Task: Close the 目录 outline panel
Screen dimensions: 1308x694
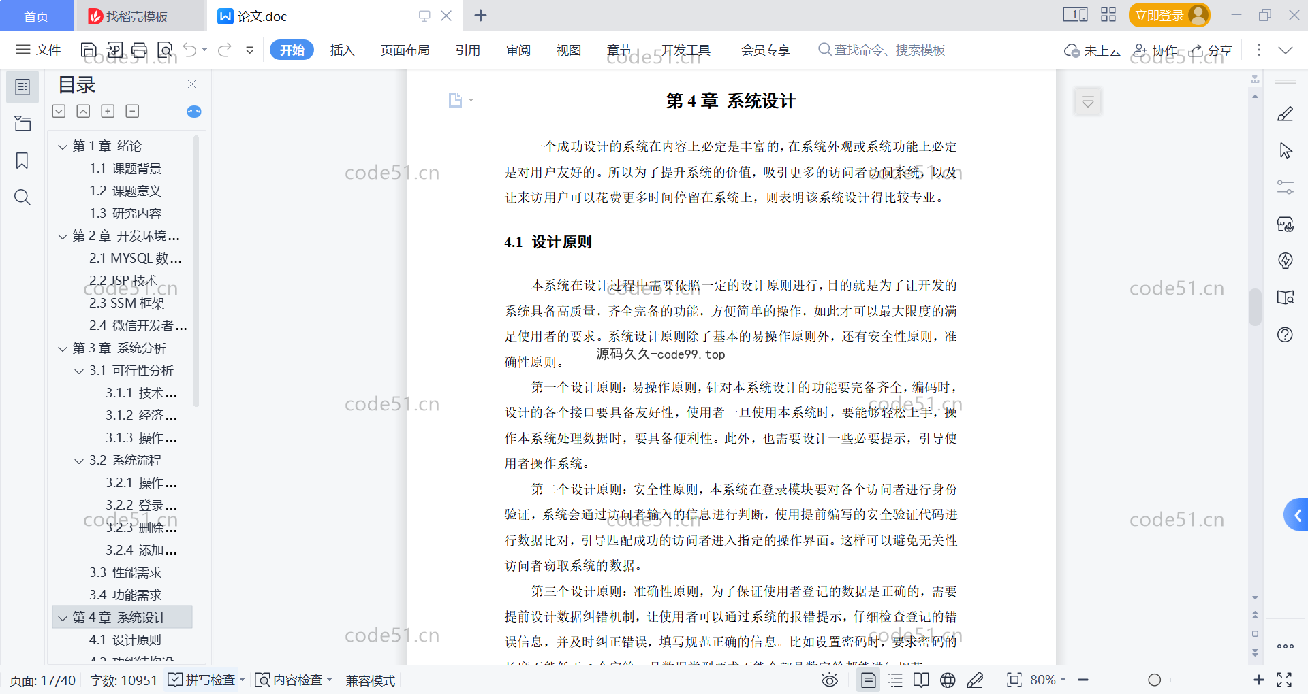Action: [192, 84]
